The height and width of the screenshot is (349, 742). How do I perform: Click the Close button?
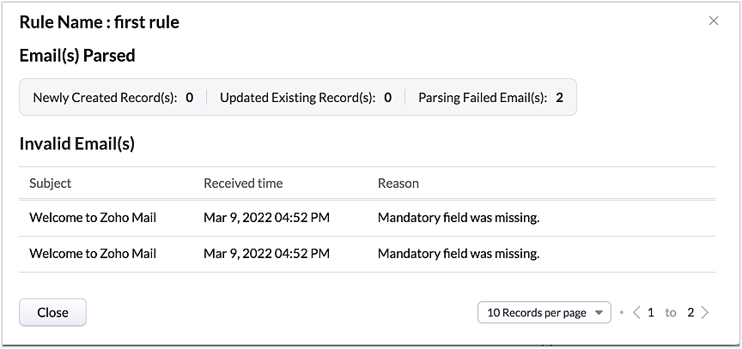point(52,312)
